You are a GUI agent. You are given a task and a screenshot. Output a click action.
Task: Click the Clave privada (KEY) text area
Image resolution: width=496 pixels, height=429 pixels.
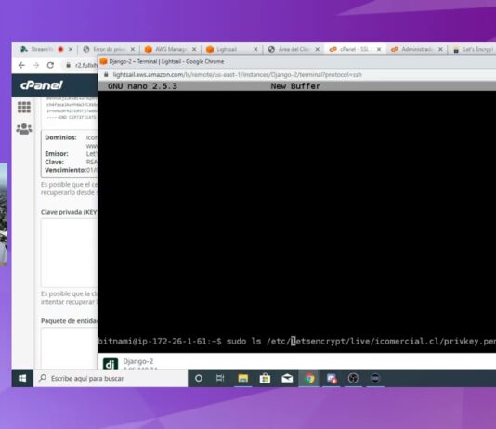pos(70,253)
